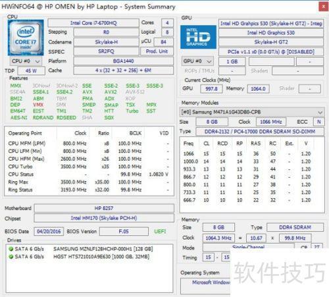
Task: Click the PCIe v1.1 DISABLED field
Action: 271,52
